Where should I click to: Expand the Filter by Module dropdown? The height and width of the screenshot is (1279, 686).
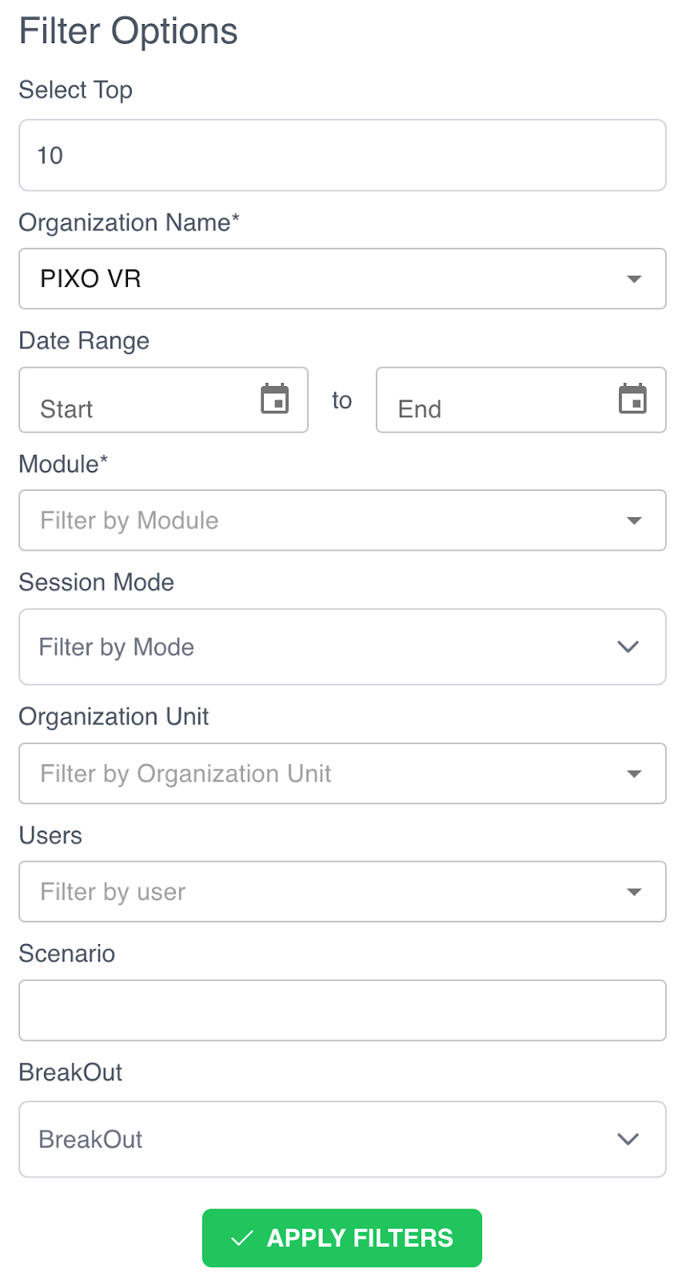[320, 520]
